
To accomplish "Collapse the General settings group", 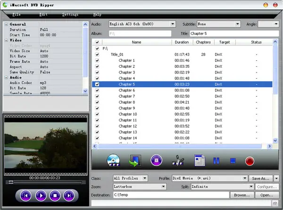I will coord(6,24).
